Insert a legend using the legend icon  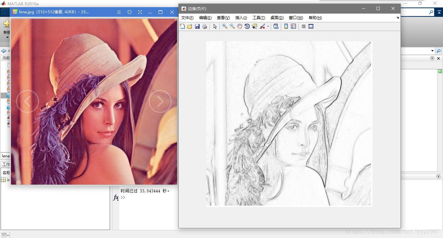pos(293,27)
